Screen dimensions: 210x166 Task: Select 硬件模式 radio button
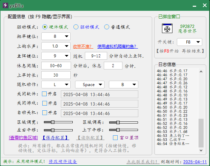45,27
